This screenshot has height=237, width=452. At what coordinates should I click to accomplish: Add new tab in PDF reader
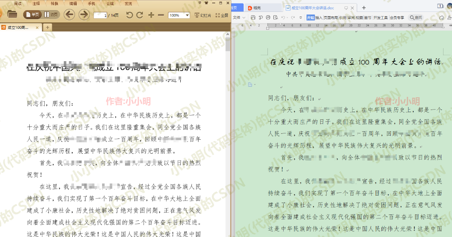[47, 27]
